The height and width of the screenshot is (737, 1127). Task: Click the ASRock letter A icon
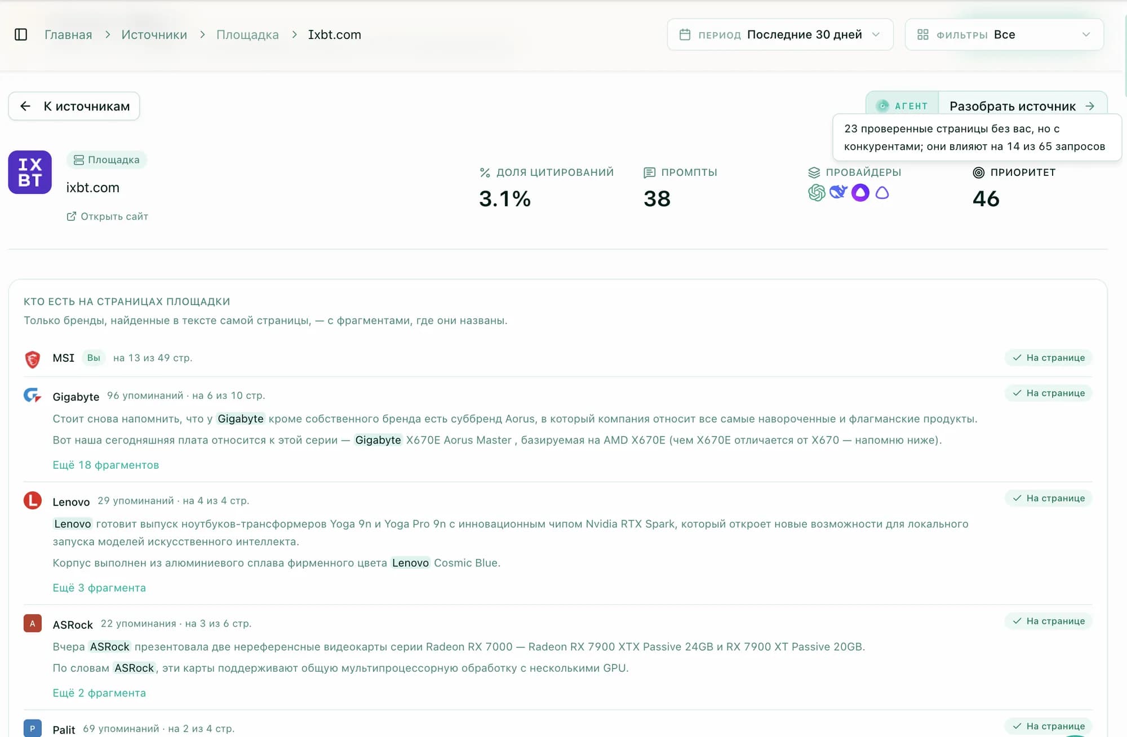tap(33, 623)
